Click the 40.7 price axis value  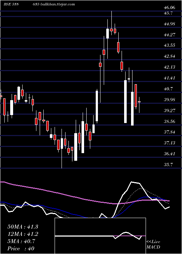tap(169, 89)
